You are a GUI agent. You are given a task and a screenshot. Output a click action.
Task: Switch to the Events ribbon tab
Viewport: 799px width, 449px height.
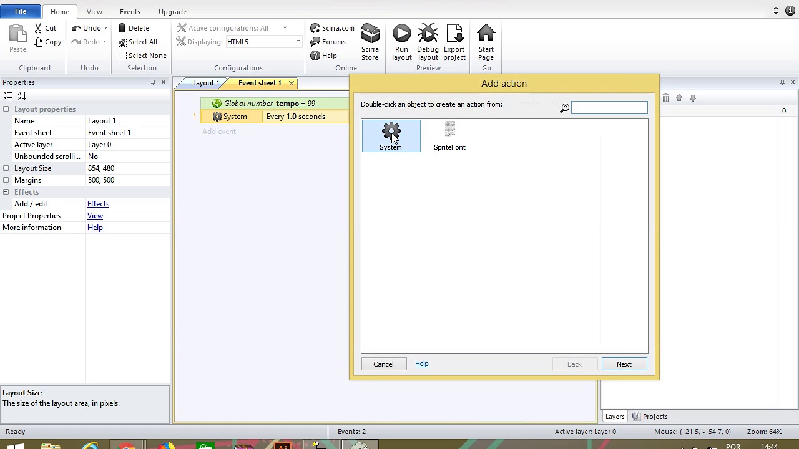[130, 12]
